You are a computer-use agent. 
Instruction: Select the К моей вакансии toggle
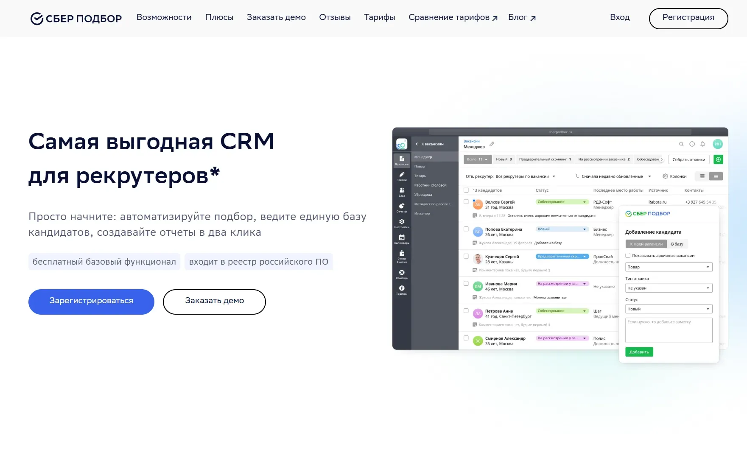[x=646, y=244]
